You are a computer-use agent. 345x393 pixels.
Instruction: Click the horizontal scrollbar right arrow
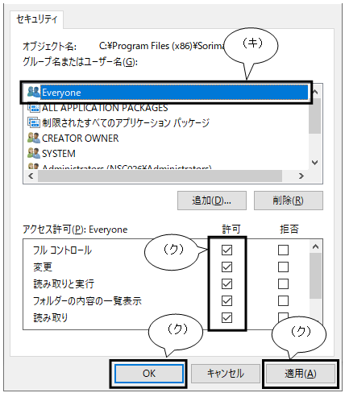pos(301,176)
